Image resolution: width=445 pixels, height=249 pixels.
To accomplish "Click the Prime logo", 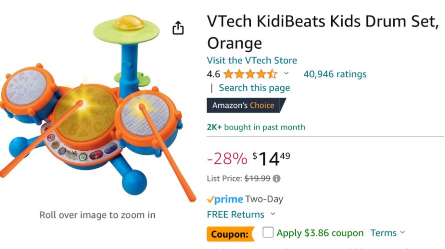I will click(x=225, y=199).
